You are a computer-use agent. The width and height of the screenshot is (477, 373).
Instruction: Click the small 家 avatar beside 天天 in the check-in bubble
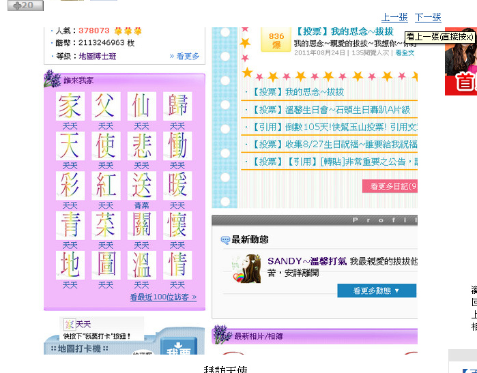[x=69, y=325]
